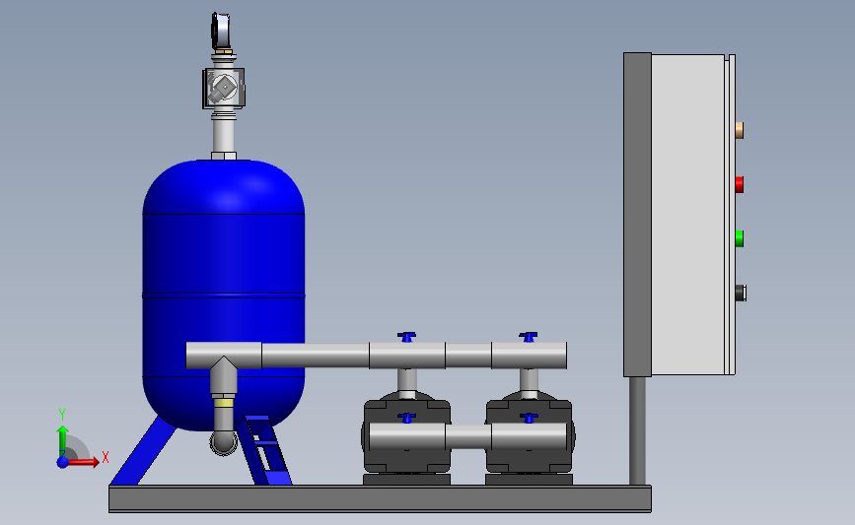This screenshot has height=525, width=855.
Task: Select the black selector switch on the cabinet
Action: pos(741,293)
